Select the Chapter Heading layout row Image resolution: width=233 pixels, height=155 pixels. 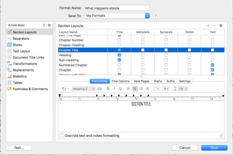point(141,45)
